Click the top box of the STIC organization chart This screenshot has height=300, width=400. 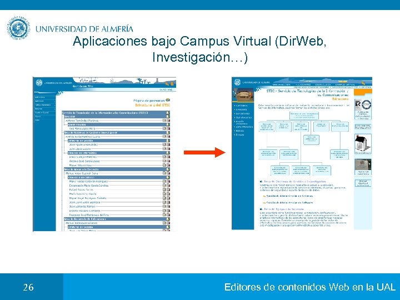pos(304,116)
